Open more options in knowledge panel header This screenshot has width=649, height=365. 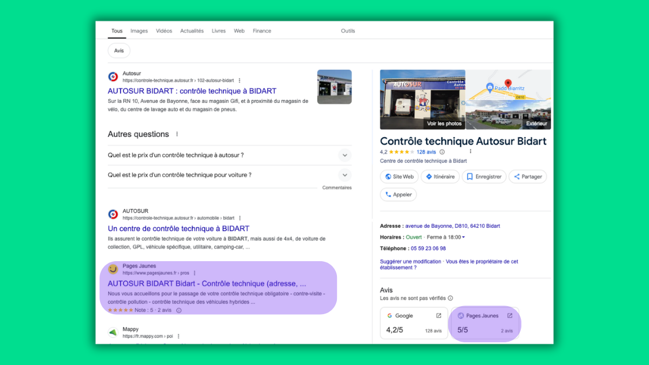pyautogui.click(x=471, y=152)
